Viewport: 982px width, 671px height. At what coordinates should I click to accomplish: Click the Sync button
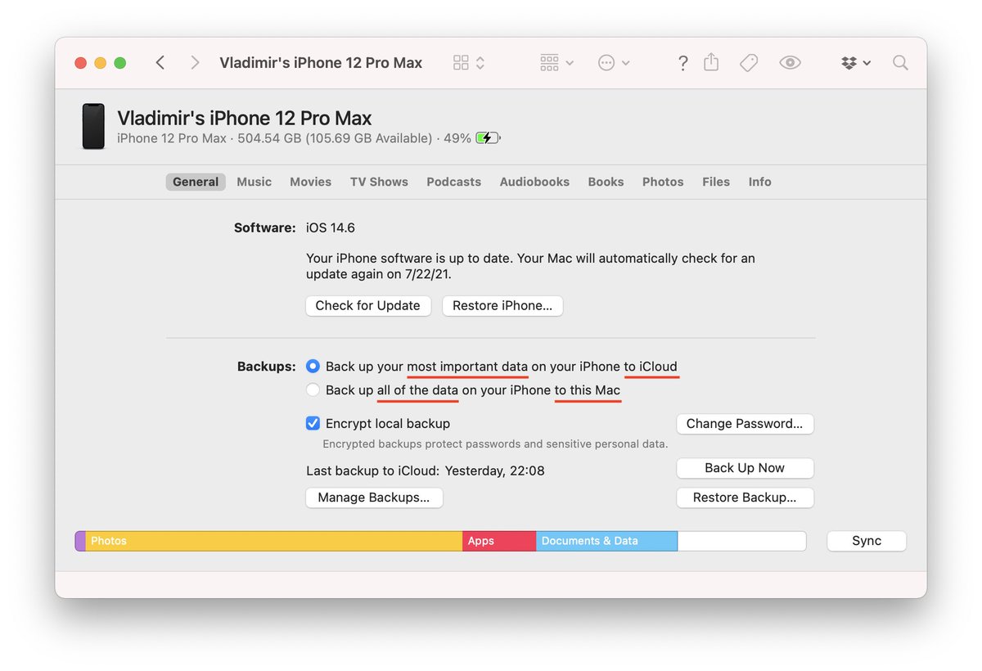pos(867,541)
